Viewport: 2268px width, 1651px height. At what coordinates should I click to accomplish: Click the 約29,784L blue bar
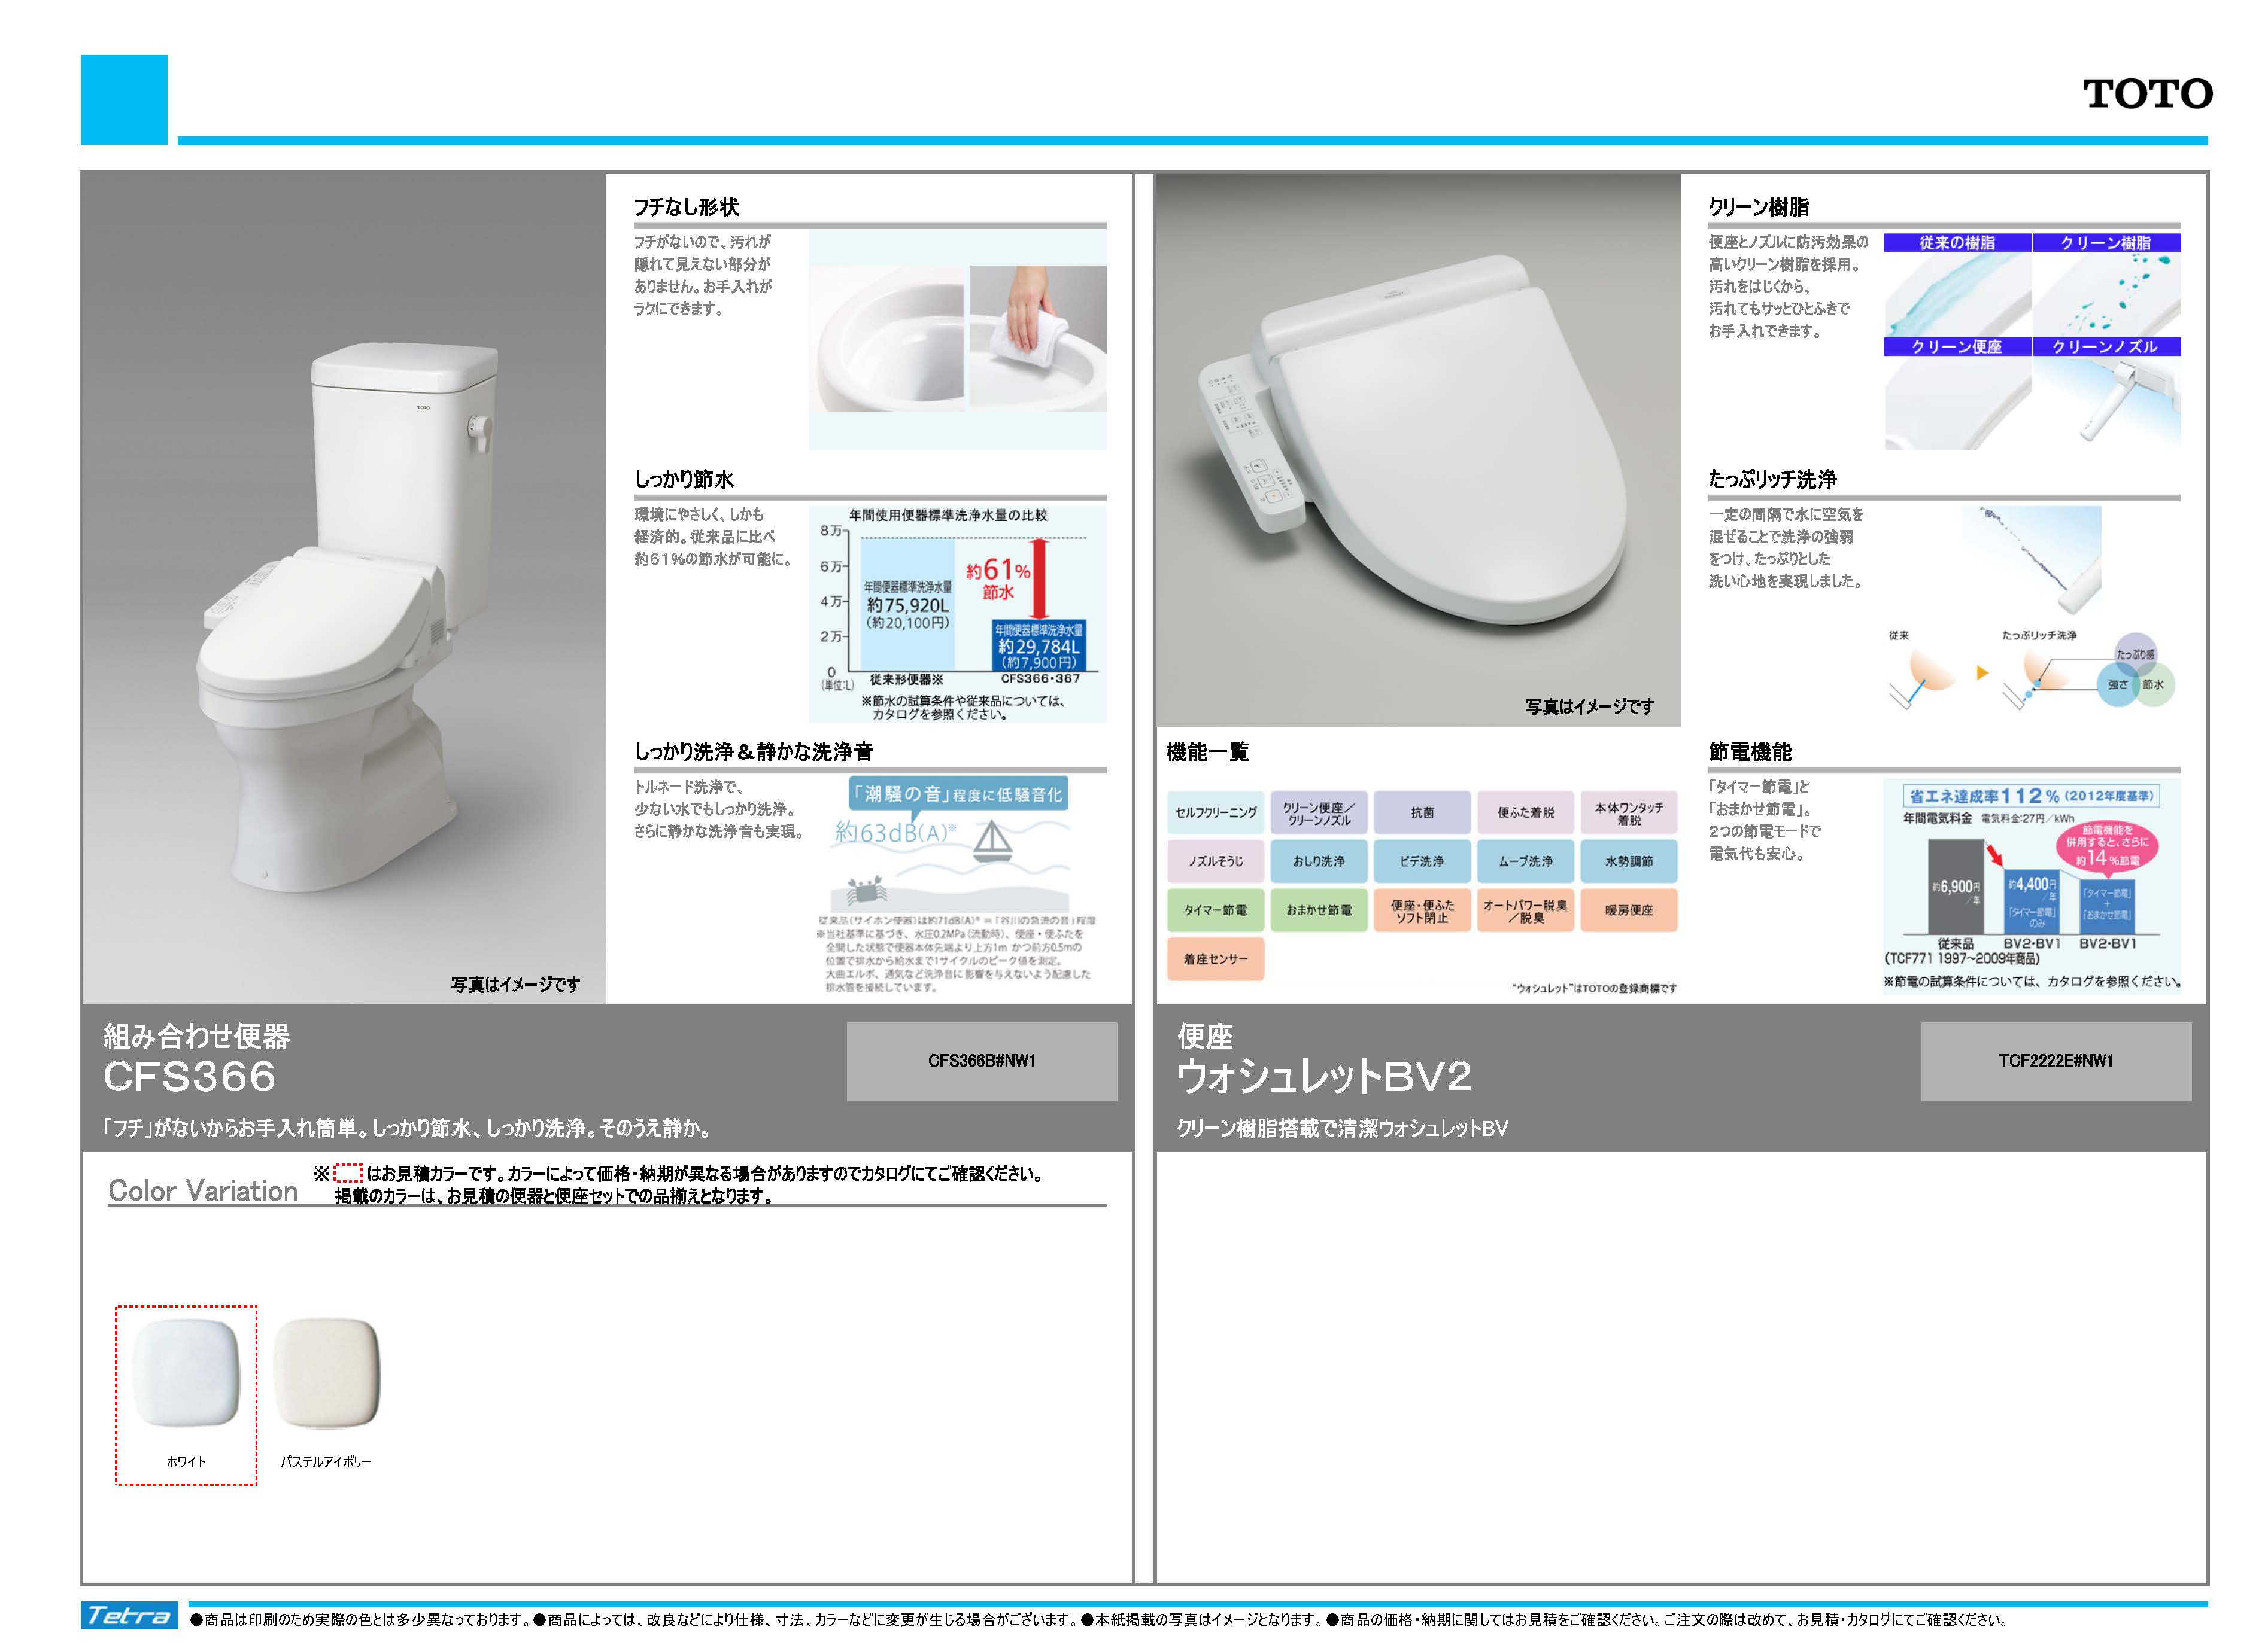pyautogui.click(x=1038, y=645)
